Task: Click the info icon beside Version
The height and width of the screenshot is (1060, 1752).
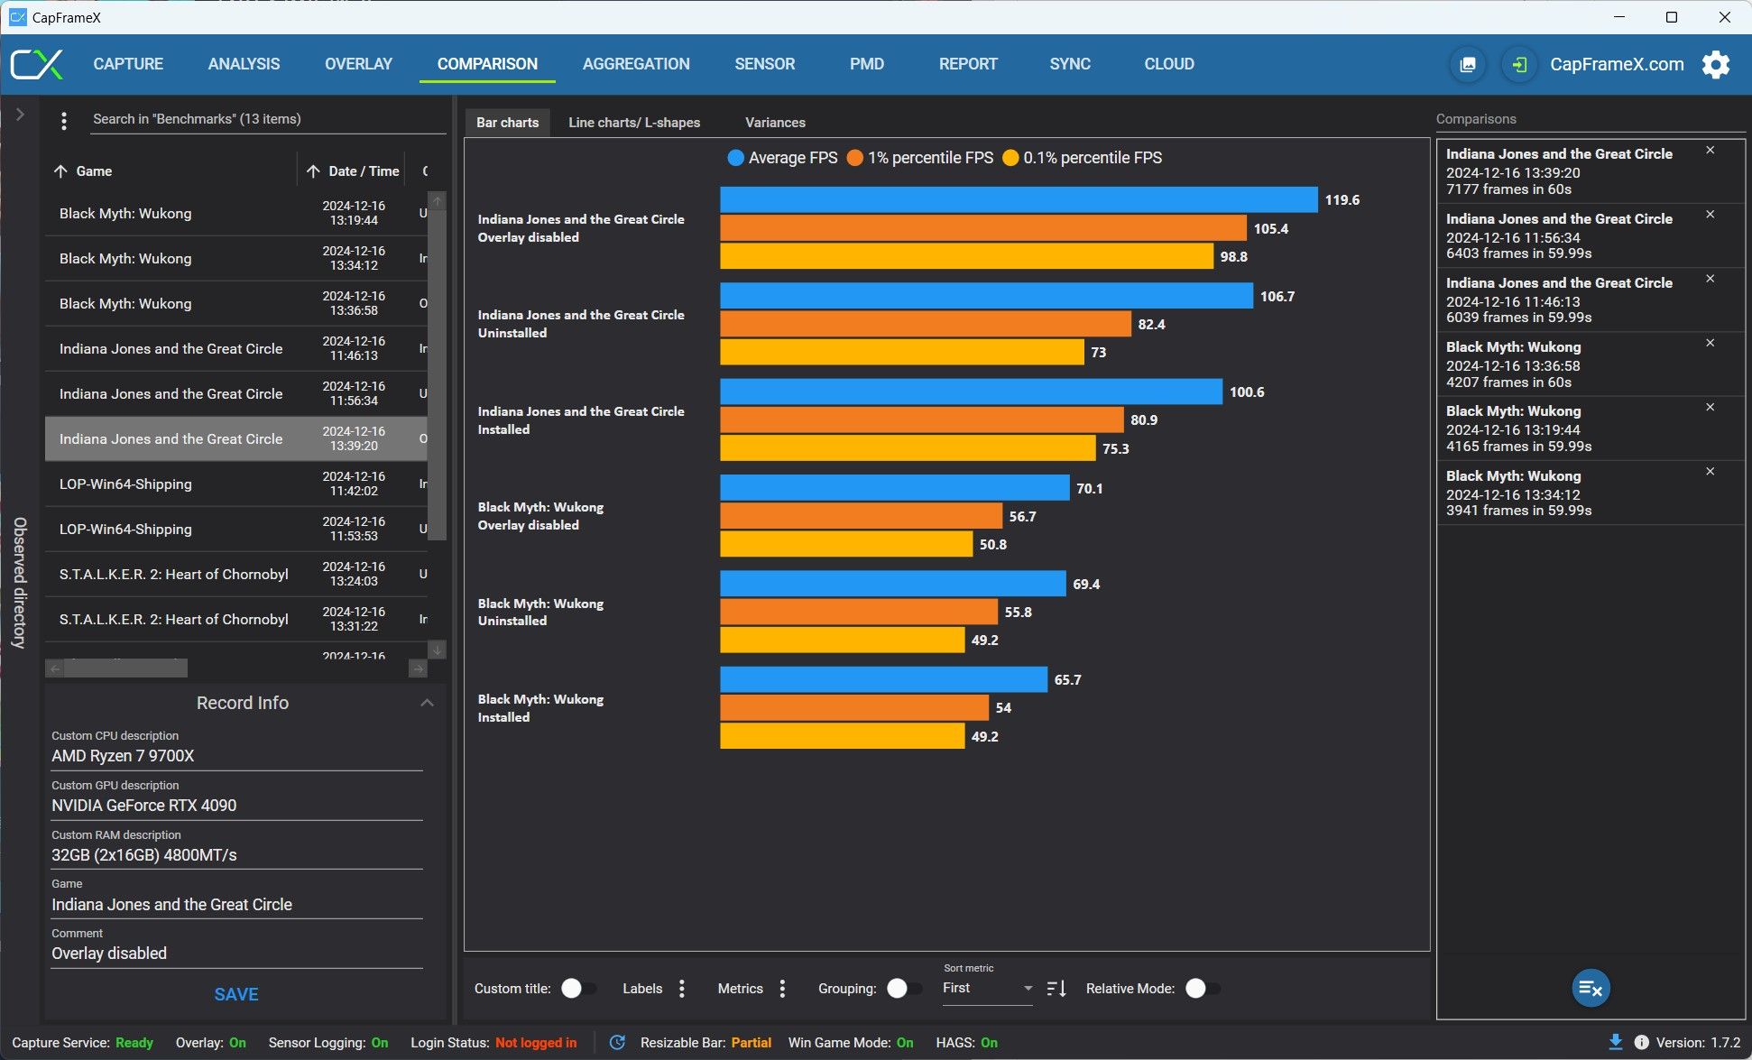Action: click(1641, 1043)
